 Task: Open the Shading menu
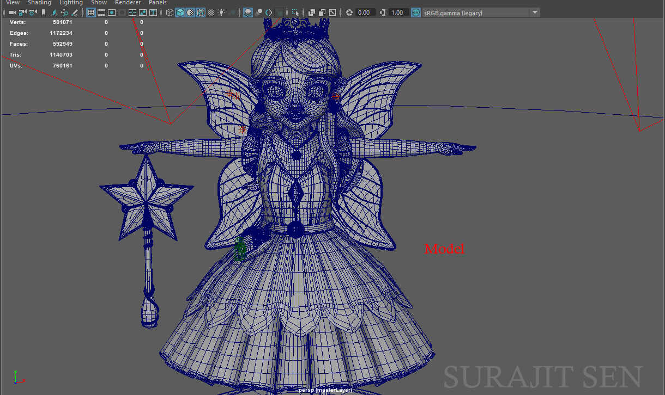pos(39,3)
